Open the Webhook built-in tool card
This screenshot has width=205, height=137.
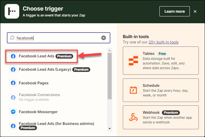coord(161,117)
